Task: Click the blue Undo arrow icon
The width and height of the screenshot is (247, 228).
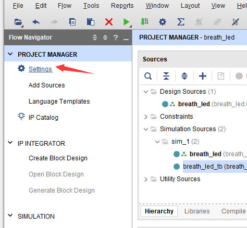Action: [x=36, y=22]
